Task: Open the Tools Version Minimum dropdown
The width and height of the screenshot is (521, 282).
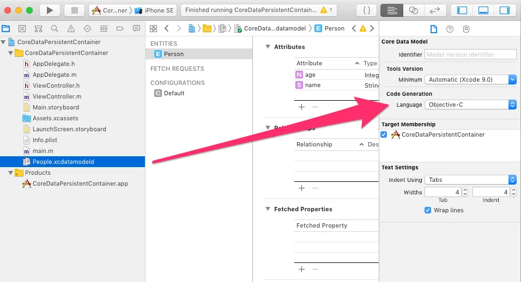Action: [470, 79]
